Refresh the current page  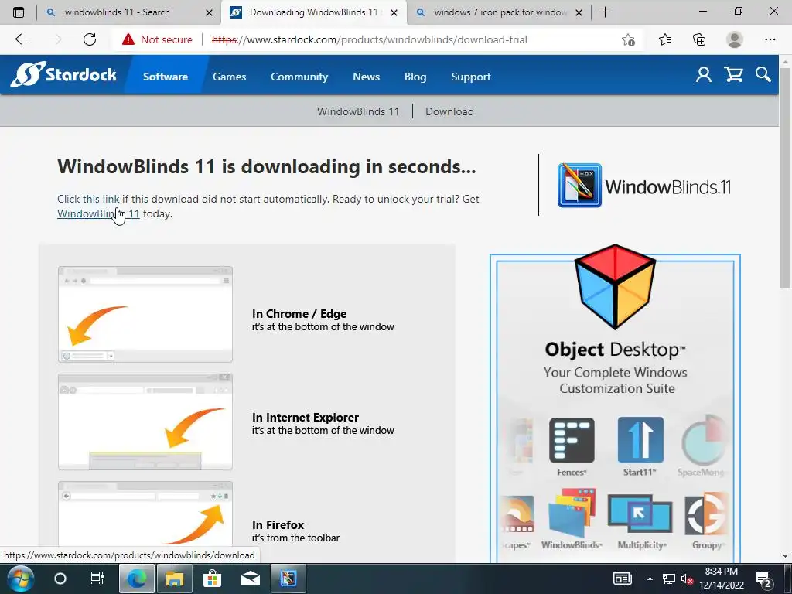(x=90, y=39)
